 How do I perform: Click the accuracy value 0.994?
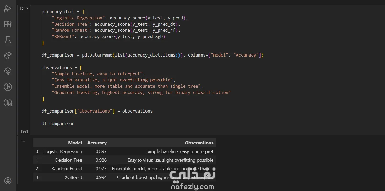pyautogui.click(x=101, y=177)
